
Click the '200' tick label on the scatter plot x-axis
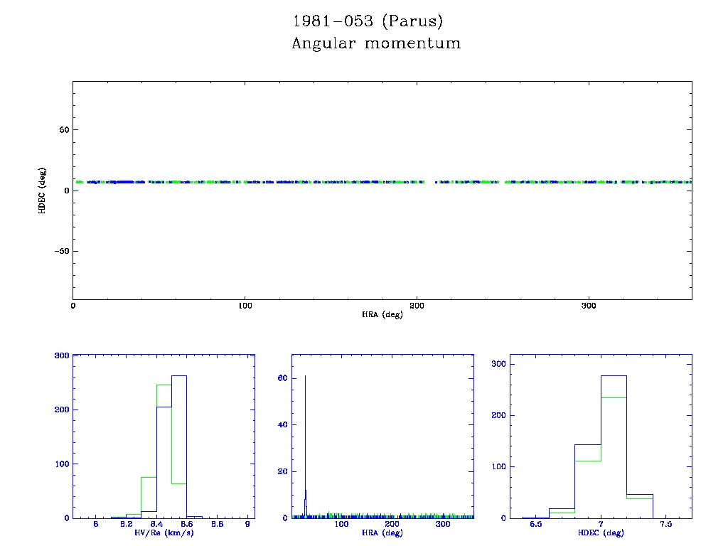pos(417,306)
